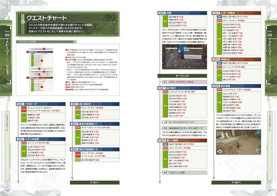Select the BOSS icon in M005 蒼色の細剣使い2
The height and width of the screenshot is (196, 277).
pyautogui.click(x=78, y=155)
